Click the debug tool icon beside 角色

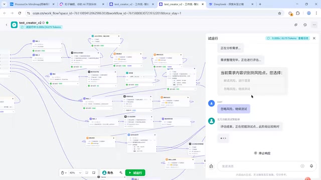point(121,172)
